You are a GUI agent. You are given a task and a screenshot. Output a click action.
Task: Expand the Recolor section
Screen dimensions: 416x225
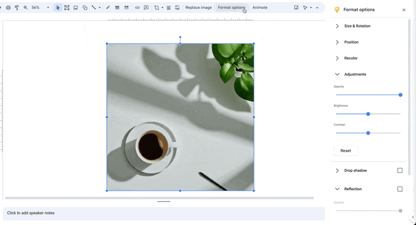337,58
